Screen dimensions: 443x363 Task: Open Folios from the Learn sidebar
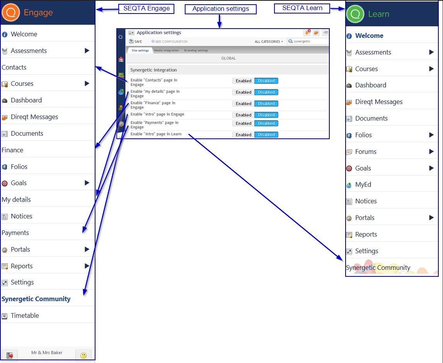click(x=365, y=134)
